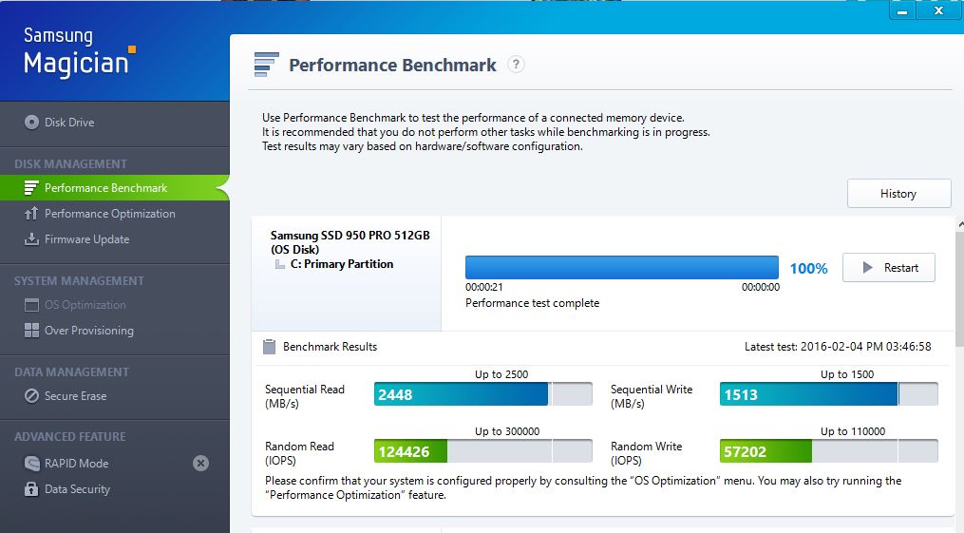This screenshot has height=533, width=964.
Task: Click the Up to 2500 label
Action: 501,374
